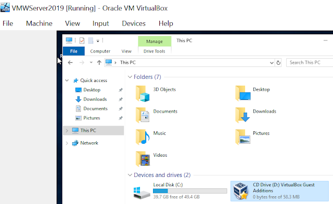Image resolution: width=333 pixels, height=204 pixels.
Task: Click '0 bytes free of 58.3 MB' text
Action: (x=276, y=197)
